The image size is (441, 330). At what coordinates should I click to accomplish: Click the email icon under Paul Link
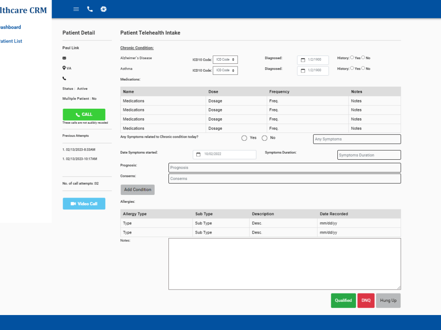tap(64, 58)
